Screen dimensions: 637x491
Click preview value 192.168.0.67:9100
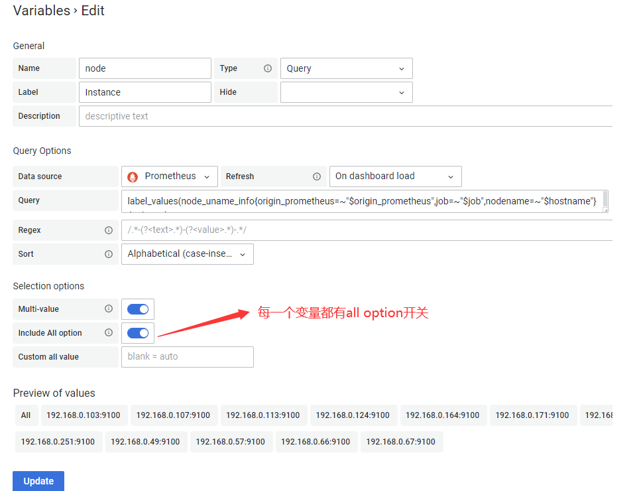pos(401,442)
